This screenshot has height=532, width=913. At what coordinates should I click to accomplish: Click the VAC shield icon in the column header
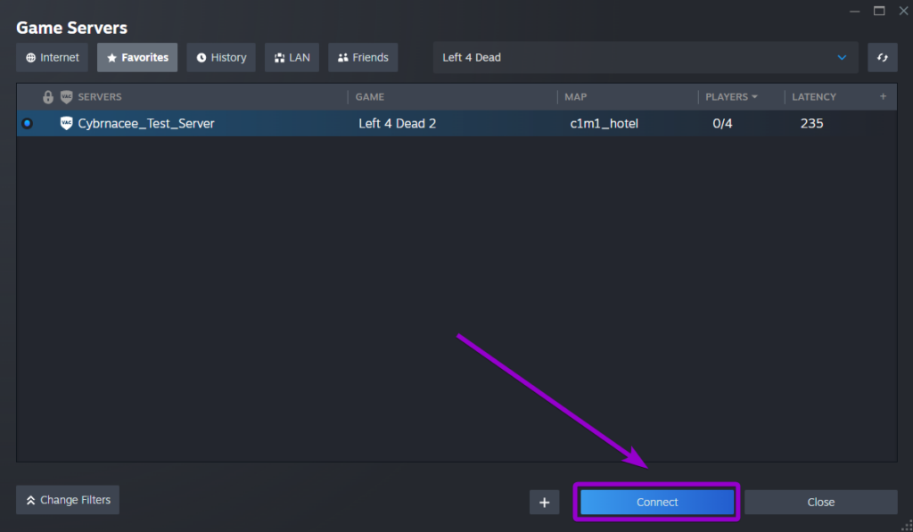click(x=66, y=96)
